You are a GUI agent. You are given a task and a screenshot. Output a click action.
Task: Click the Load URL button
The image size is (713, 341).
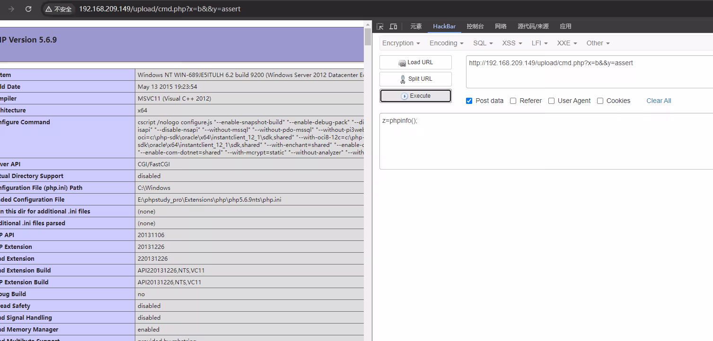(415, 62)
